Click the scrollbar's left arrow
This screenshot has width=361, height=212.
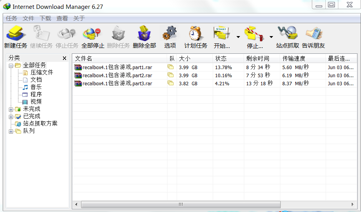(x=76, y=204)
